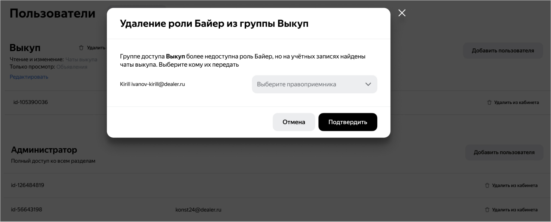551x222 pixels.
Task: Click trash icon for user id-56643198
Action: click(487, 210)
